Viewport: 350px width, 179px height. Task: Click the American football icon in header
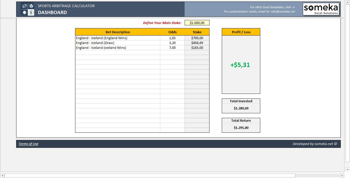(x=25, y=6)
